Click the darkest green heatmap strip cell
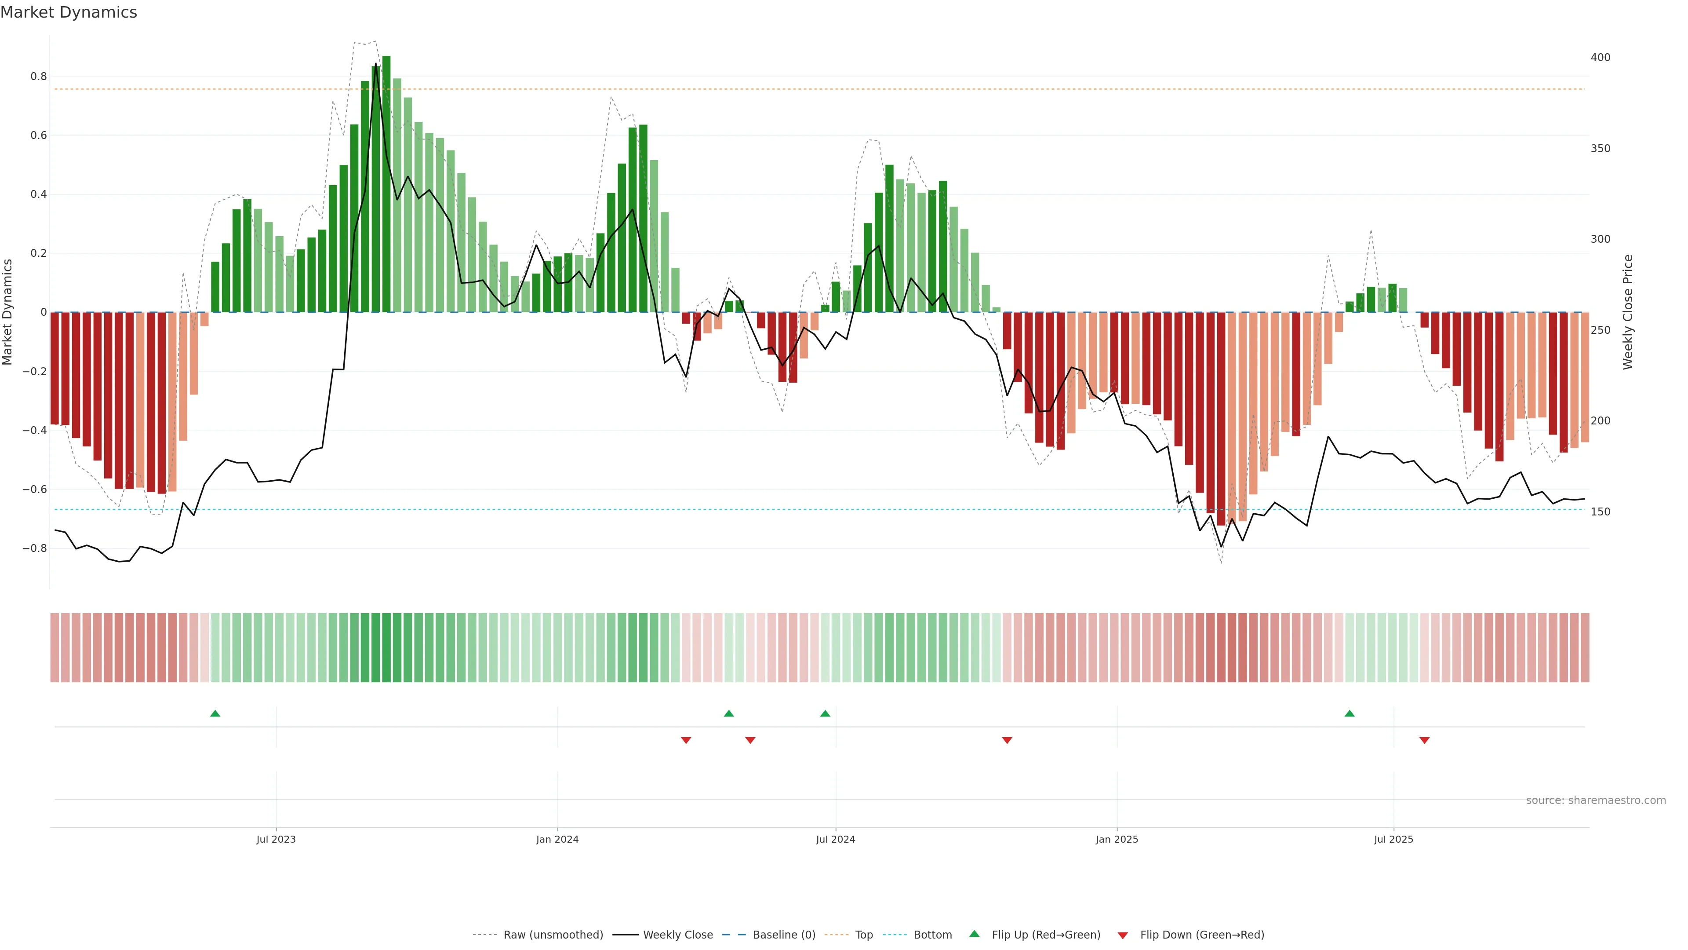The height and width of the screenshot is (950, 1688). coord(387,648)
